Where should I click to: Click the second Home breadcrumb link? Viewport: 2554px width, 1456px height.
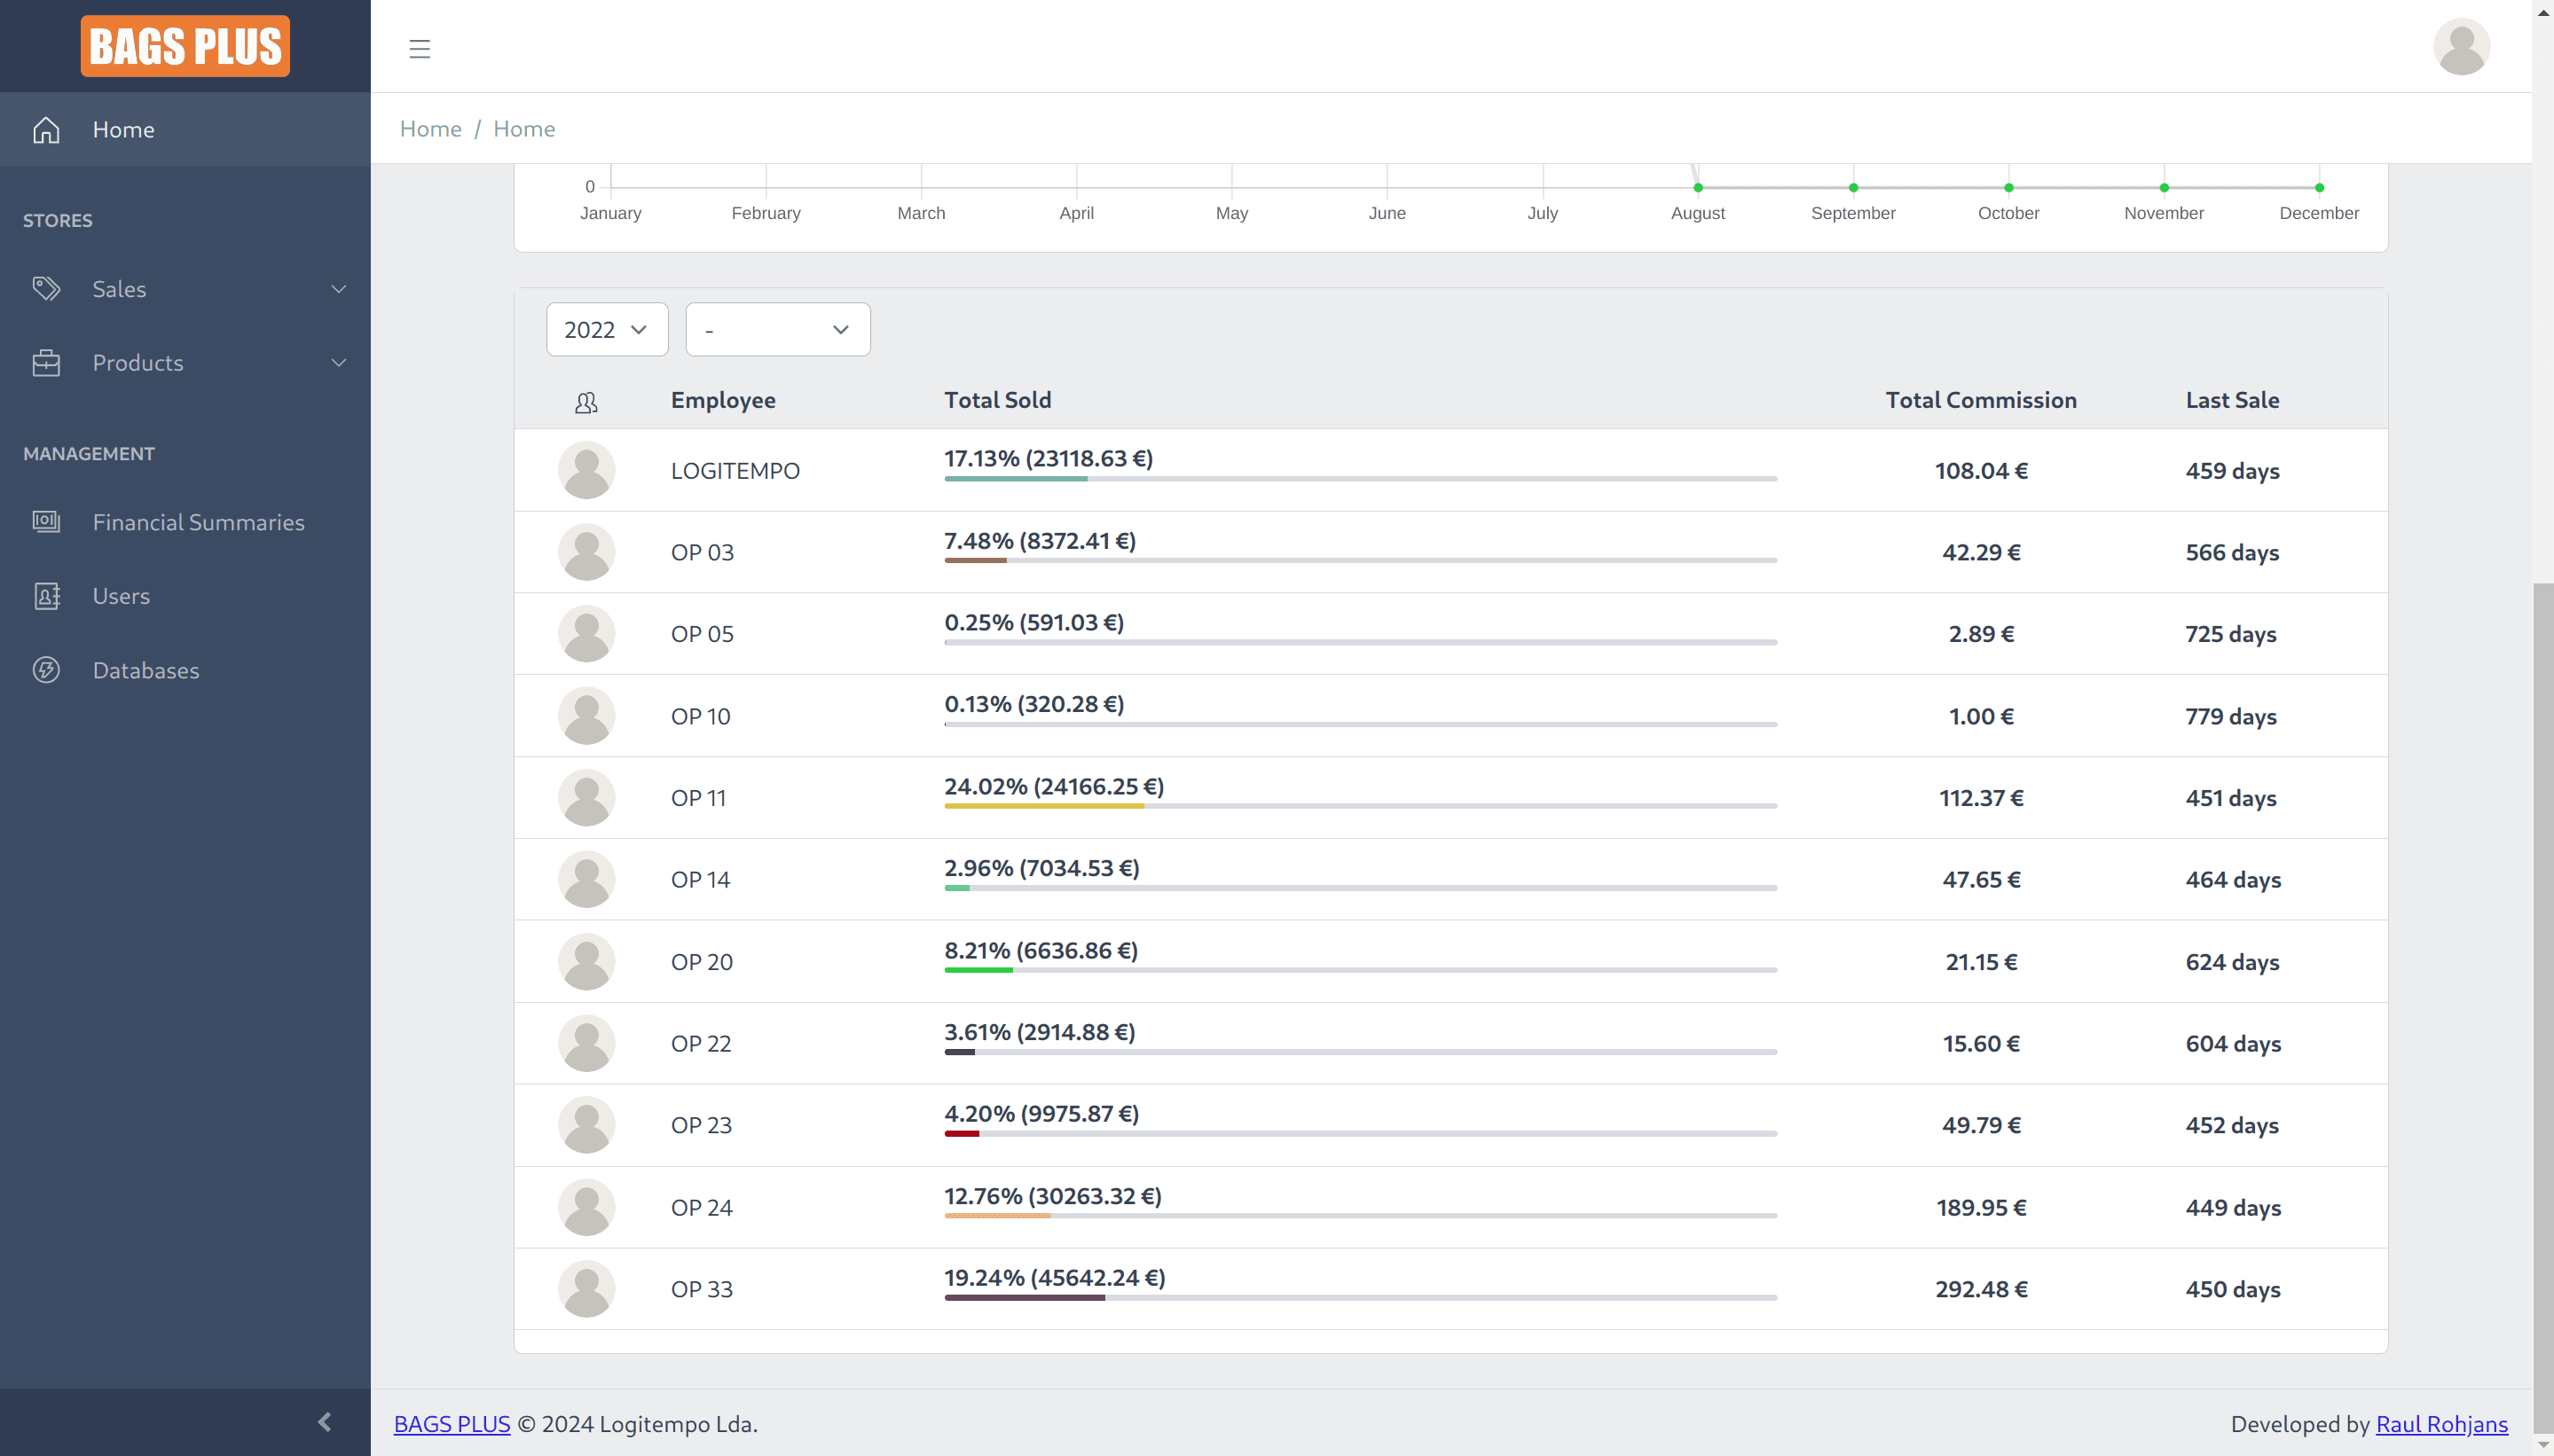[524, 129]
